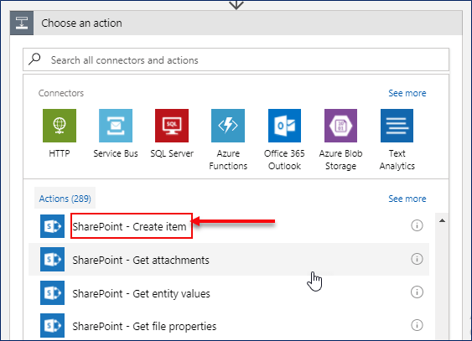
Task: Click the search magnifier icon
Action: (x=34, y=59)
